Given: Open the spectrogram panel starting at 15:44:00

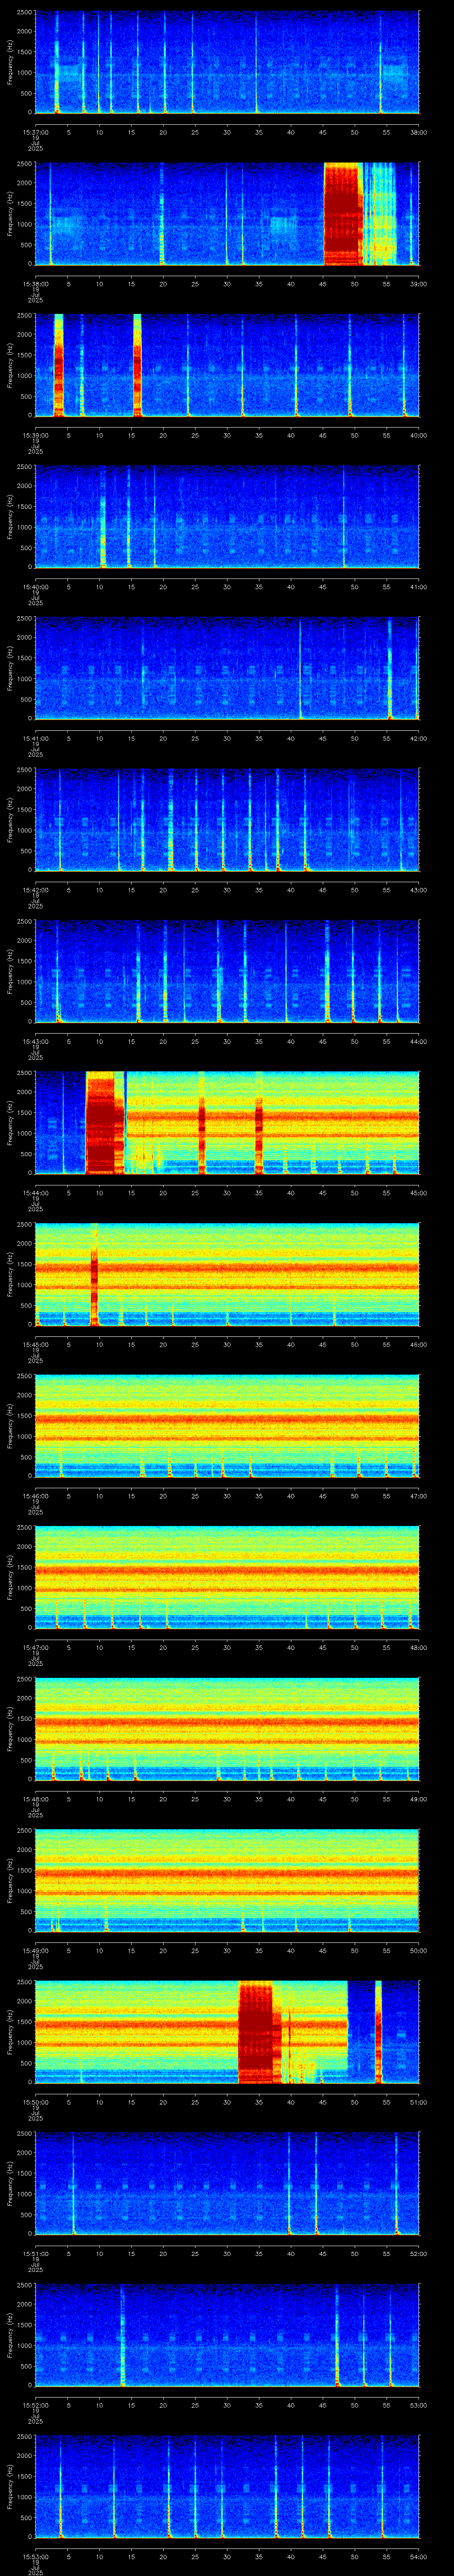Looking at the screenshot, I should (227, 1123).
